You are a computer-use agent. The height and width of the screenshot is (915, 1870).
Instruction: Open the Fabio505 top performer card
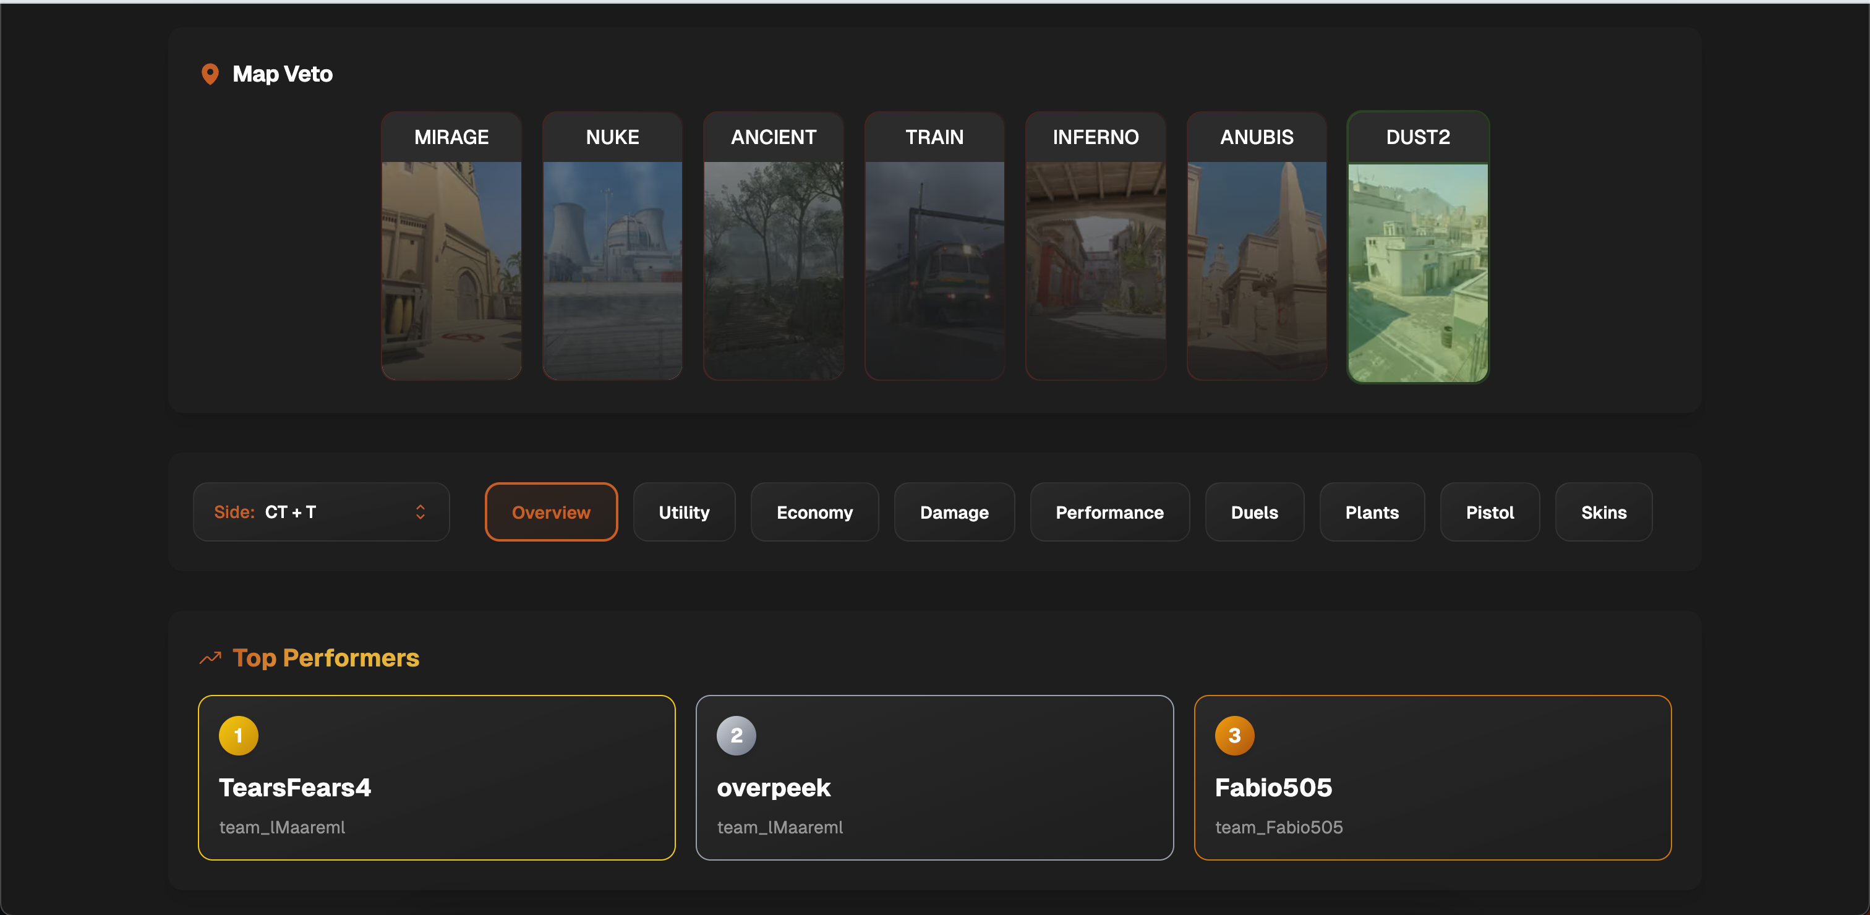tap(1433, 777)
